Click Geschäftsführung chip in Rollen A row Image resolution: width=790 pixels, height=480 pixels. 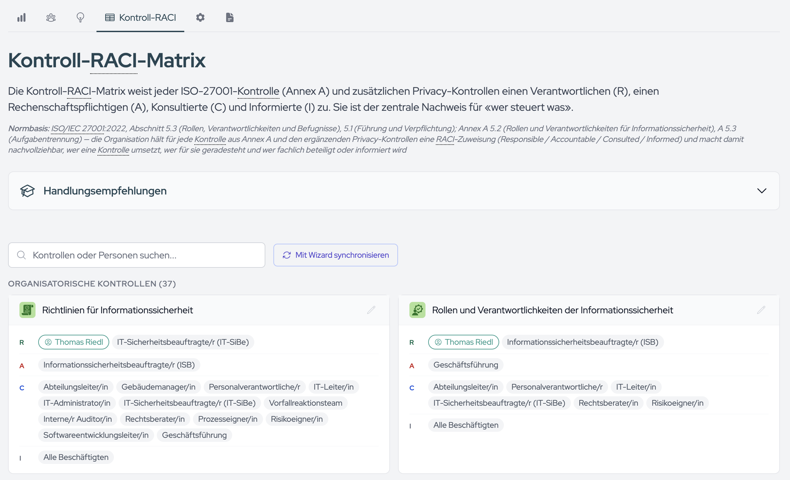(466, 365)
